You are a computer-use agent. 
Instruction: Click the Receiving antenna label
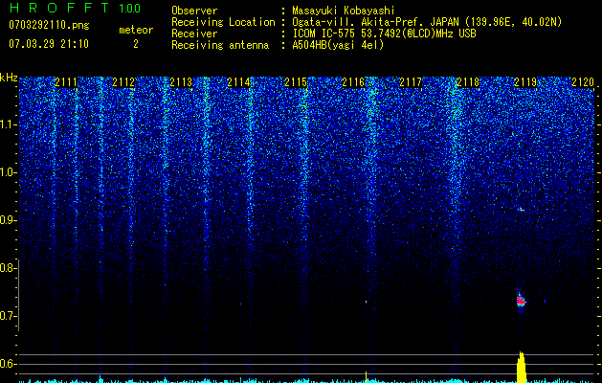tap(220, 45)
